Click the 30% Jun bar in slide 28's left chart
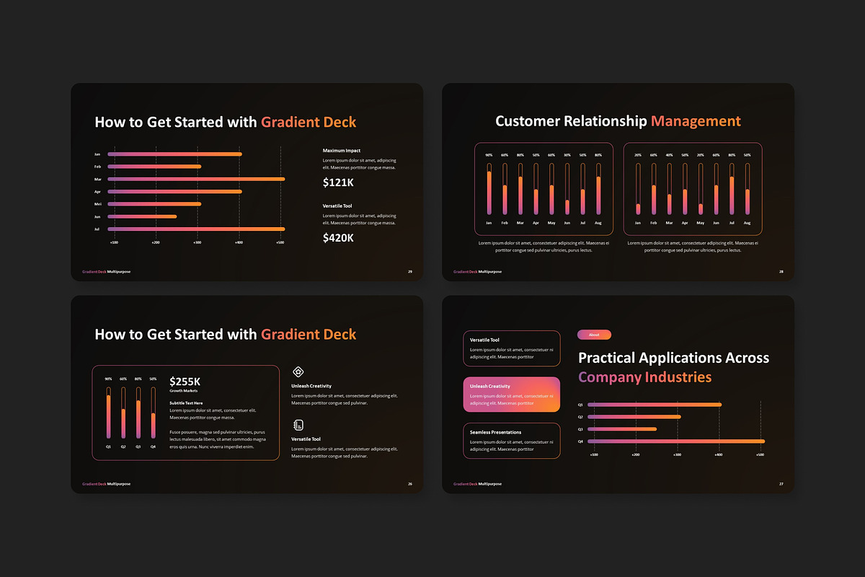This screenshot has height=577, width=865. coord(567,189)
